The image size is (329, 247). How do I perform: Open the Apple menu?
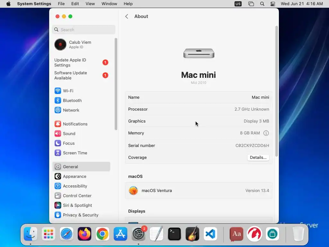tap(8, 4)
